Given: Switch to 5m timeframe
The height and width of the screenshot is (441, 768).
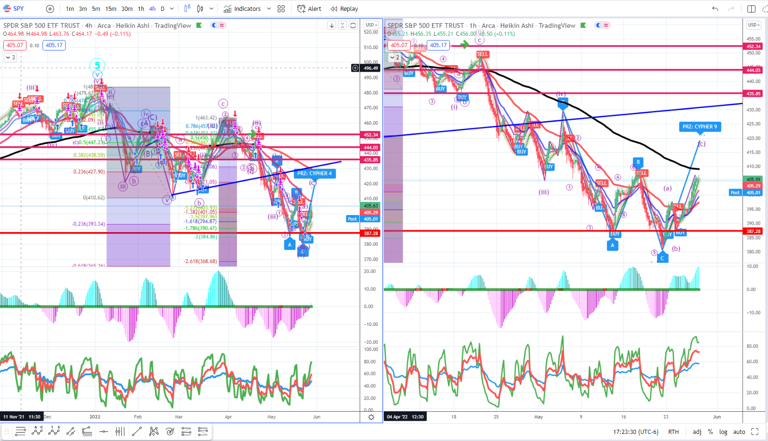Looking at the screenshot, I should point(96,8).
